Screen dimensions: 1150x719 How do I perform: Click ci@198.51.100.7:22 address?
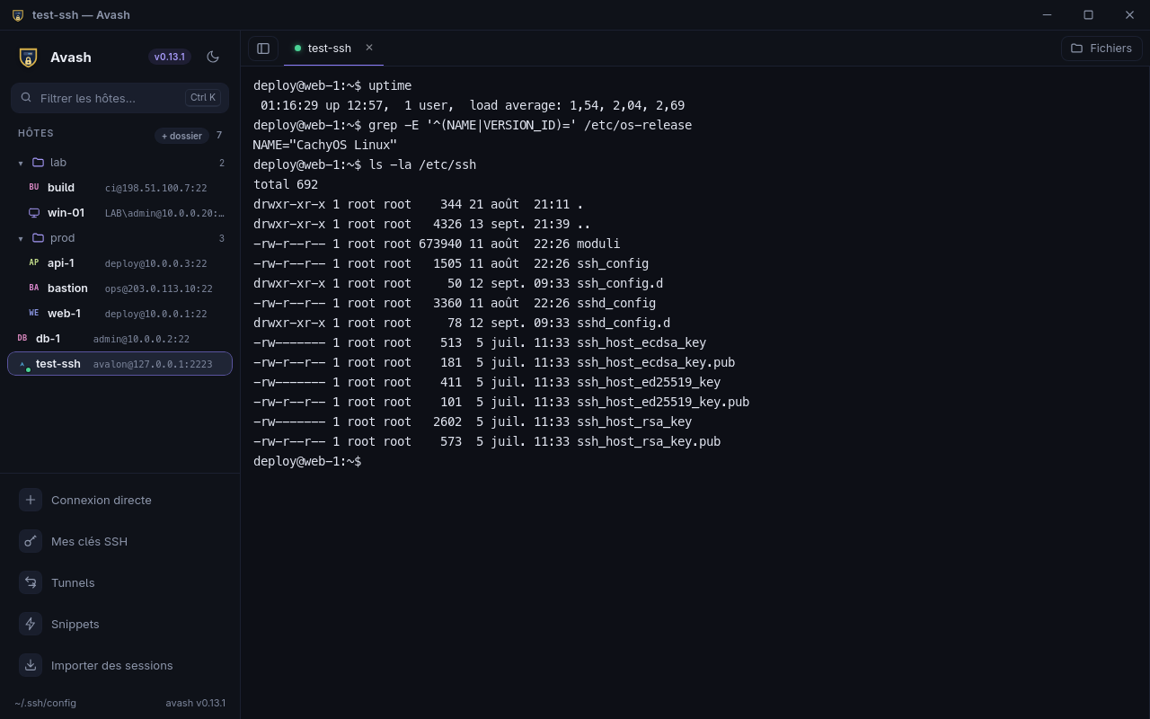(155, 188)
